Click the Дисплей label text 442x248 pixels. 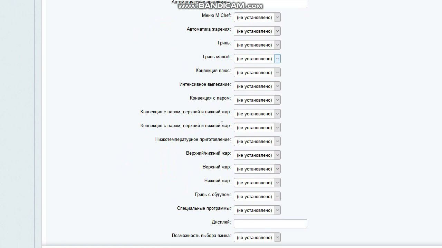(x=221, y=222)
